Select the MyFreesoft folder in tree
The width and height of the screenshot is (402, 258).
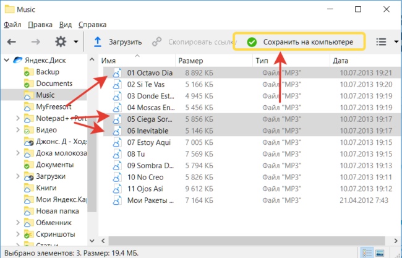(54, 106)
